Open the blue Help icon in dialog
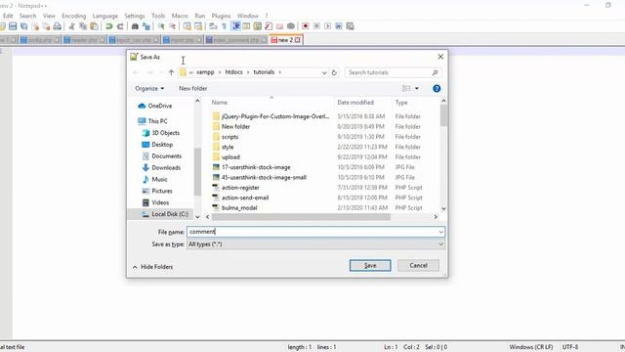The height and width of the screenshot is (352, 625). [x=437, y=89]
